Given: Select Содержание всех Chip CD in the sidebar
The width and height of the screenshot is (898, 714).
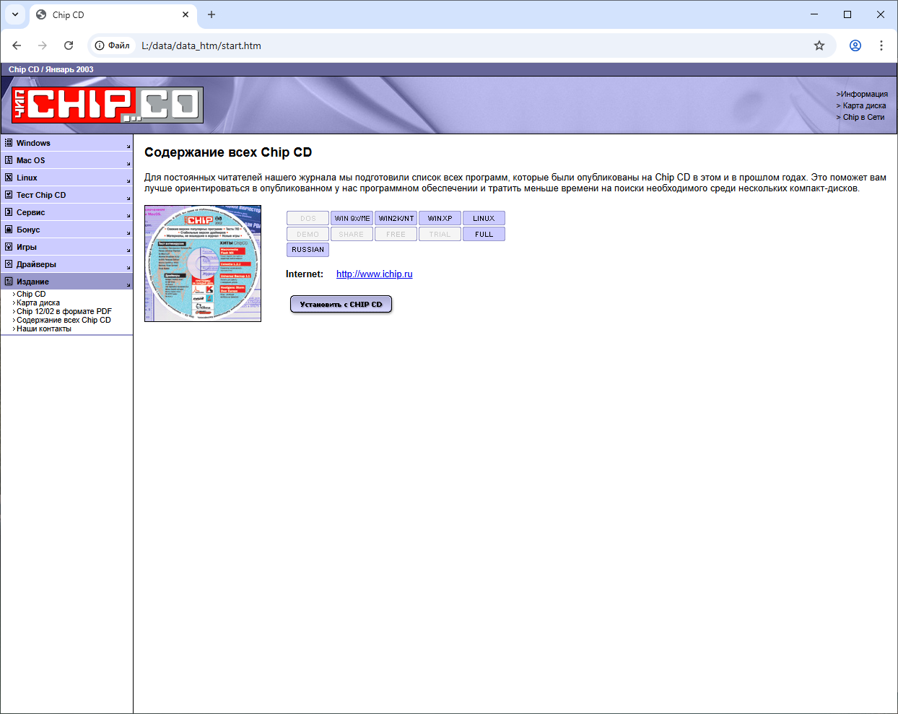Looking at the screenshot, I should (x=64, y=320).
